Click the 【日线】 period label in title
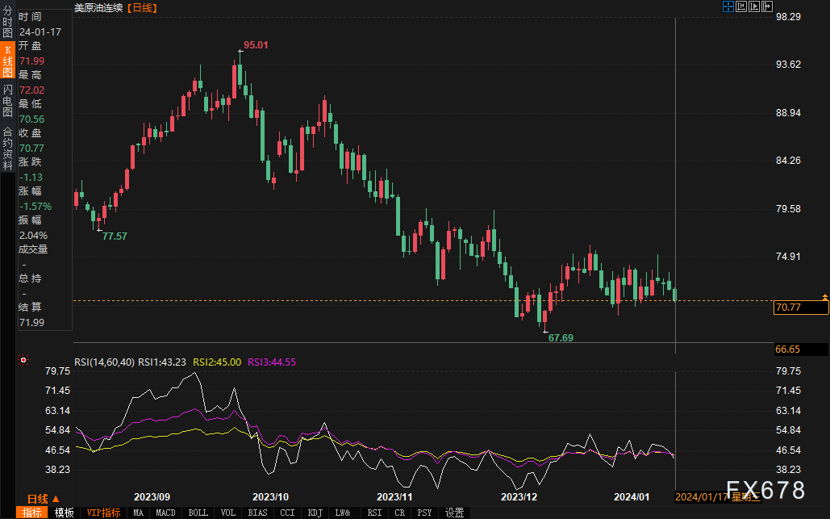Viewport: 830px width, 519px height. coord(143,8)
